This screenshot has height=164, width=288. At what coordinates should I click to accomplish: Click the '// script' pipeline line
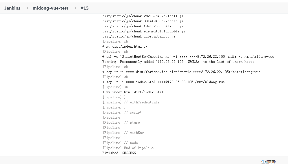click(122, 112)
